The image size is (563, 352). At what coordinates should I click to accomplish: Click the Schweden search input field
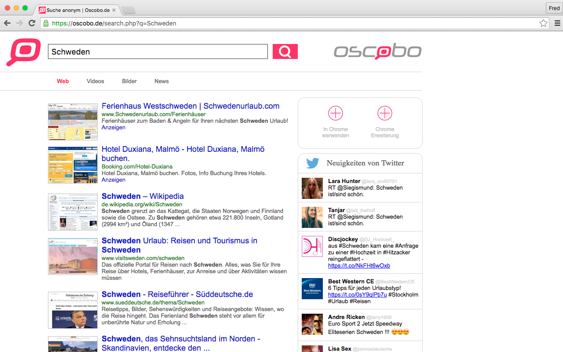158,51
